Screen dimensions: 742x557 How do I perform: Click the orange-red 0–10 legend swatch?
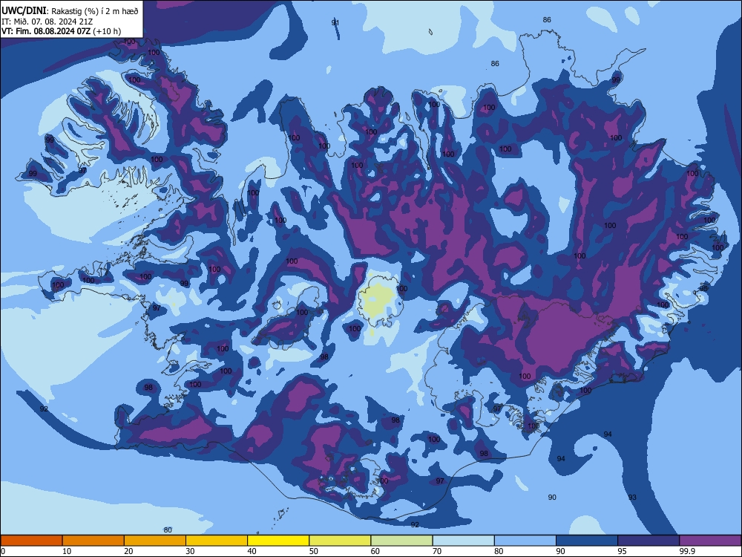tap(31, 541)
